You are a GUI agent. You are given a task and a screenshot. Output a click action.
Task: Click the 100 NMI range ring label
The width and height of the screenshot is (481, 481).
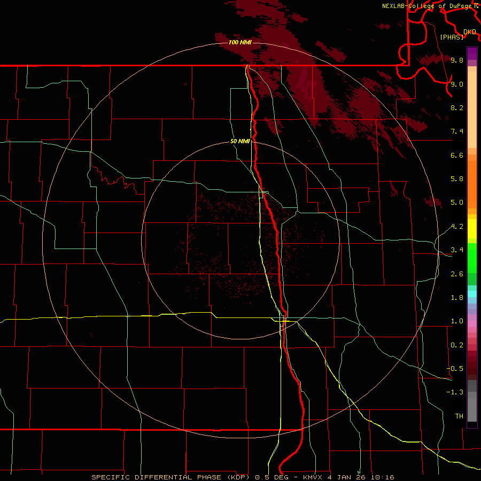pyautogui.click(x=240, y=42)
